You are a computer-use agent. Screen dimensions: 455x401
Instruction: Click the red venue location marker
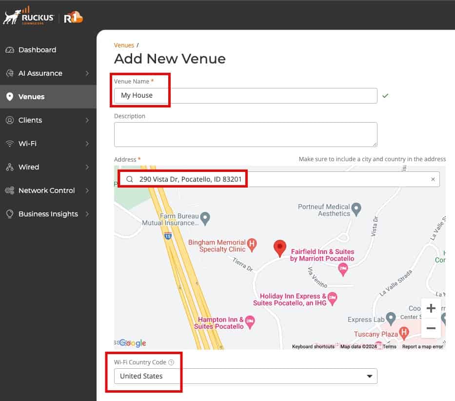coord(280,249)
